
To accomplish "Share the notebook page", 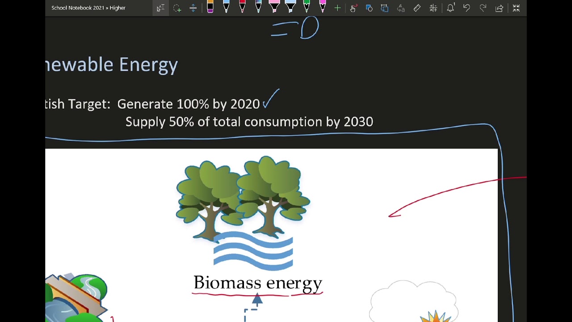I will coord(499,8).
